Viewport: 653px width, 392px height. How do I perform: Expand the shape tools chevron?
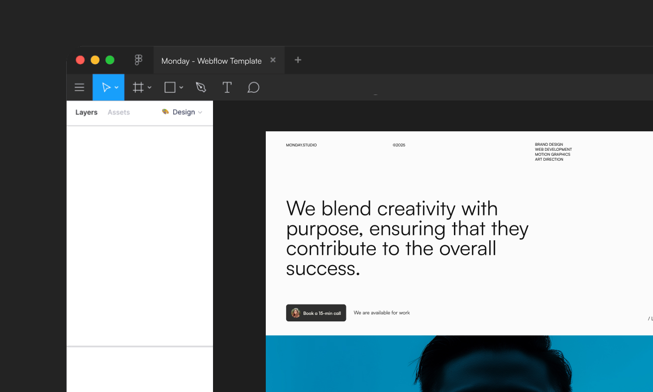[181, 88]
